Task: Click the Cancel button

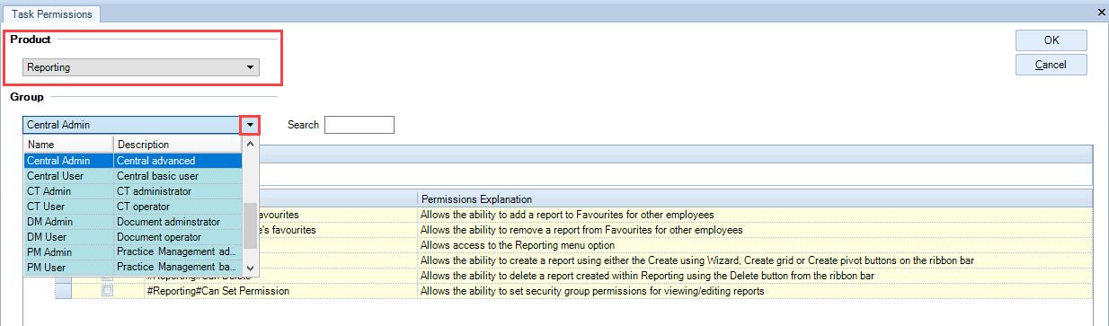Action: pyautogui.click(x=1051, y=65)
